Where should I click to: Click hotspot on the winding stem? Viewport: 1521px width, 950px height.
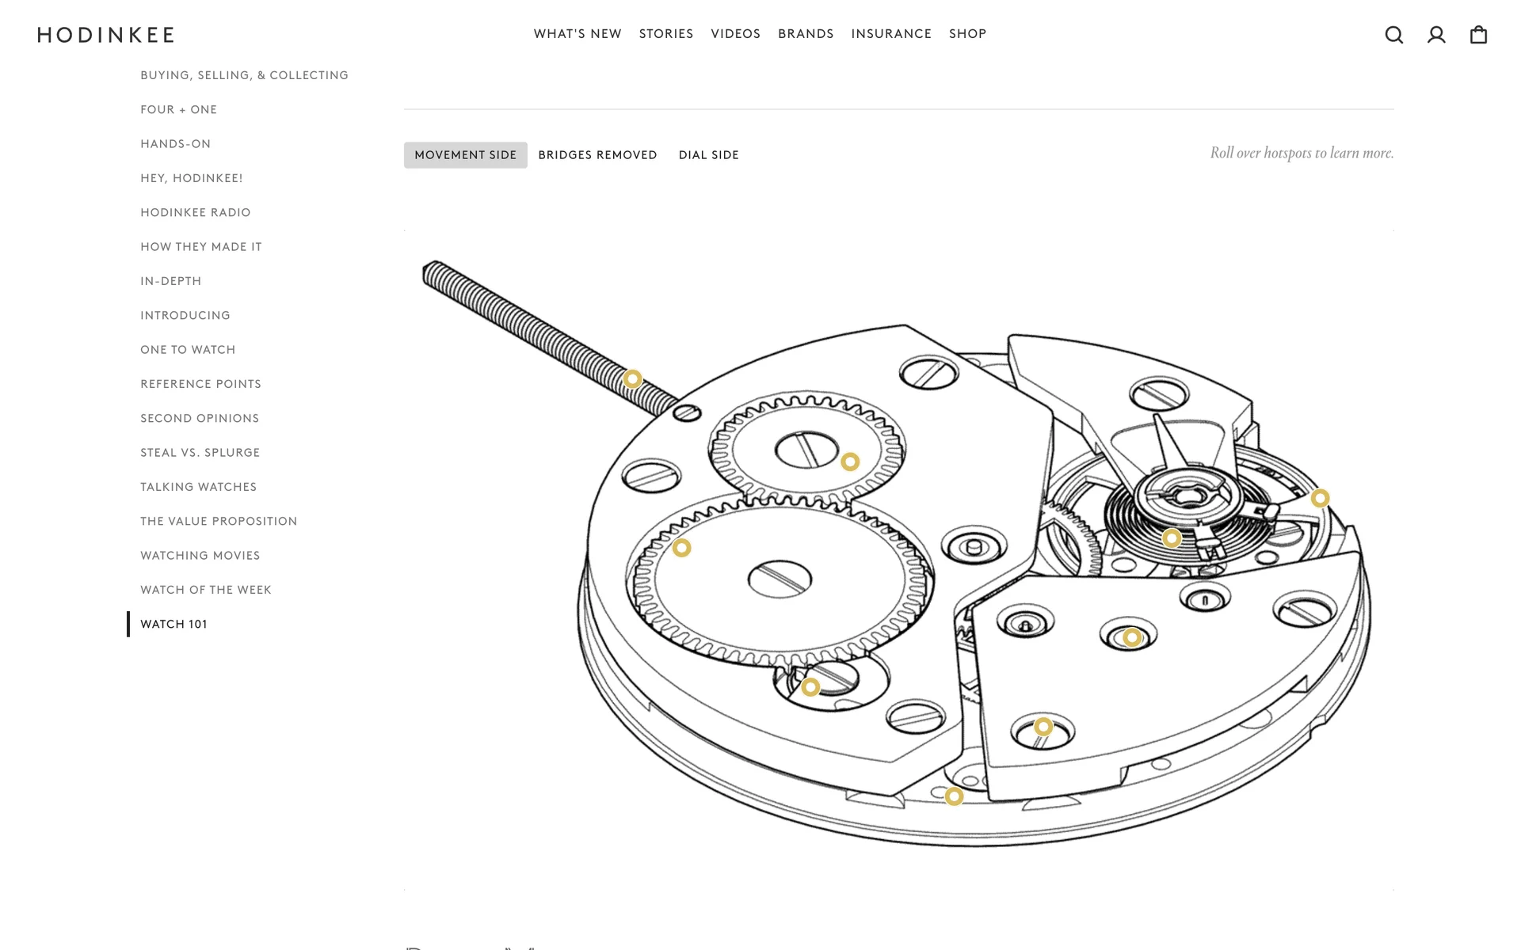pyautogui.click(x=632, y=379)
